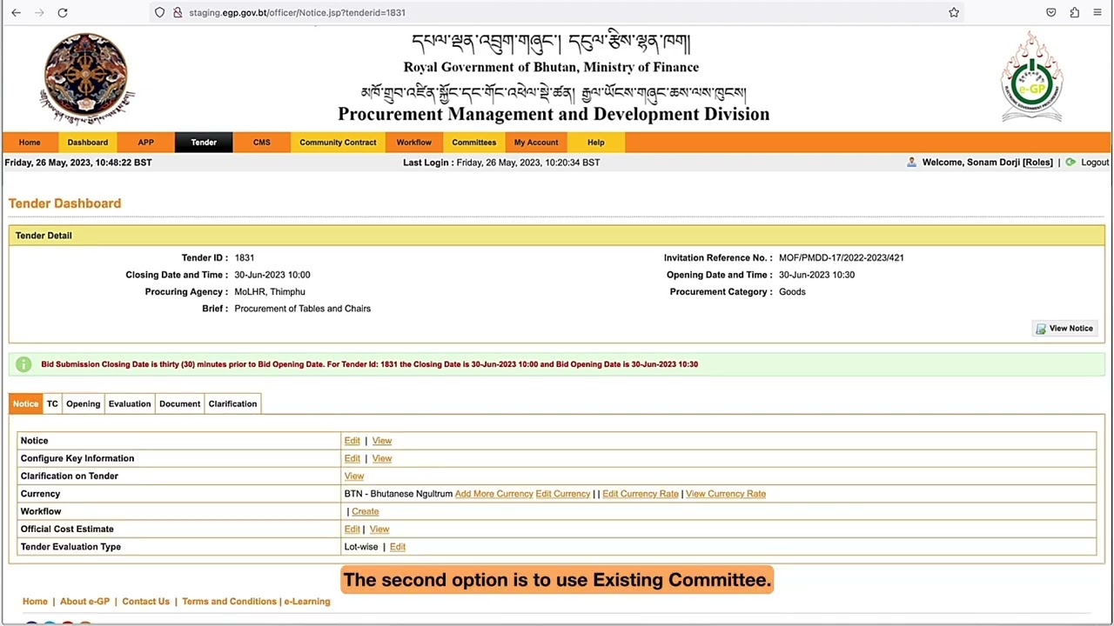Image resolution: width=1114 pixels, height=626 pixels.
Task: Switch to the Evaluation tab
Action: 130,403
